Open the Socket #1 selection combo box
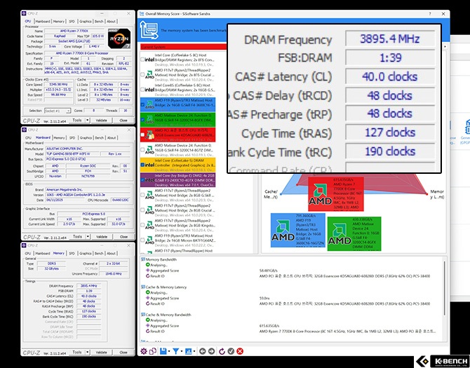 58,111
